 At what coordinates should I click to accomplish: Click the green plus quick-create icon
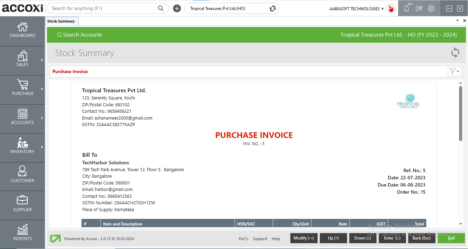coord(177,8)
